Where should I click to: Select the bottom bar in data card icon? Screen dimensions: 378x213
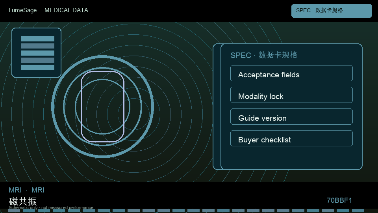tap(38, 67)
